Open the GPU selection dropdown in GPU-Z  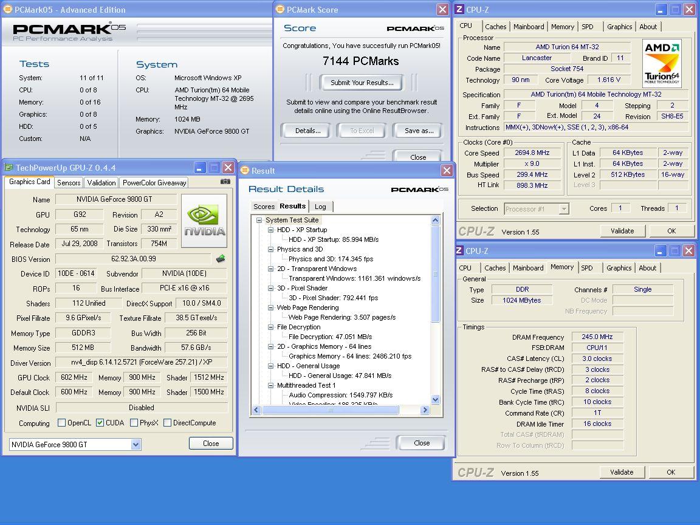click(136, 444)
